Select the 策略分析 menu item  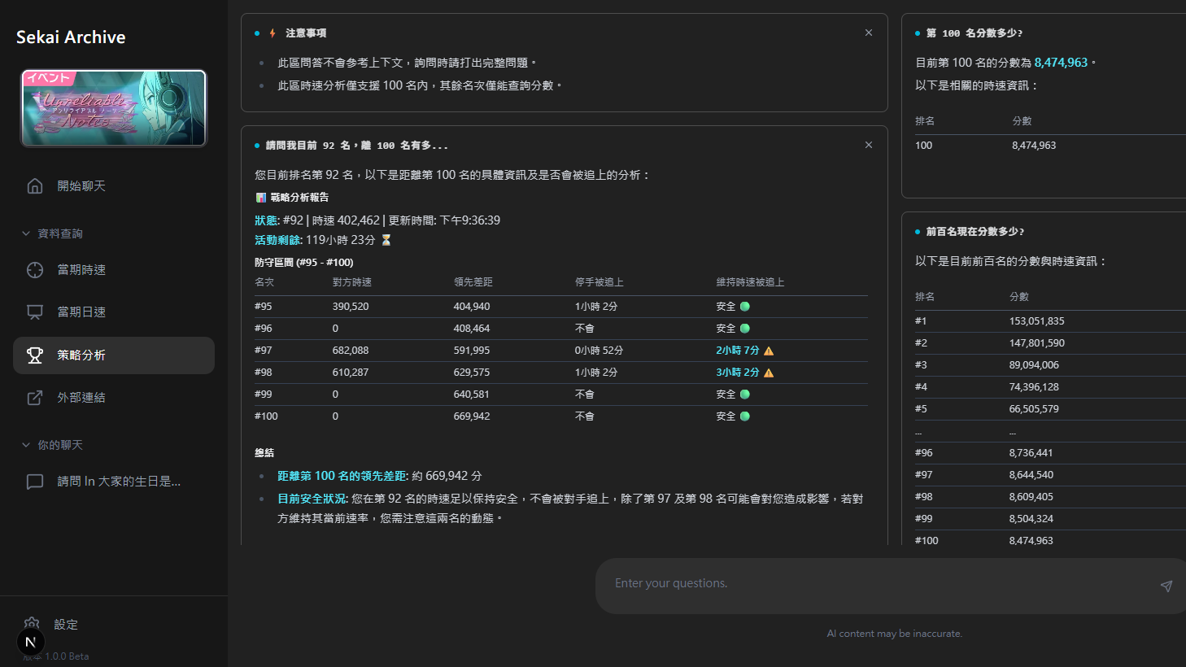(x=114, y=355)
